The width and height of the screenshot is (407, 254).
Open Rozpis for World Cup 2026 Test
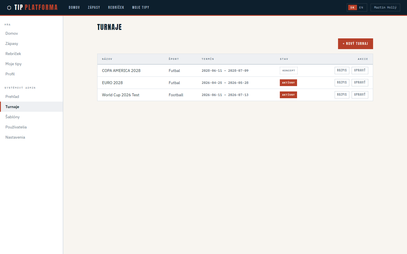(342, 95)
